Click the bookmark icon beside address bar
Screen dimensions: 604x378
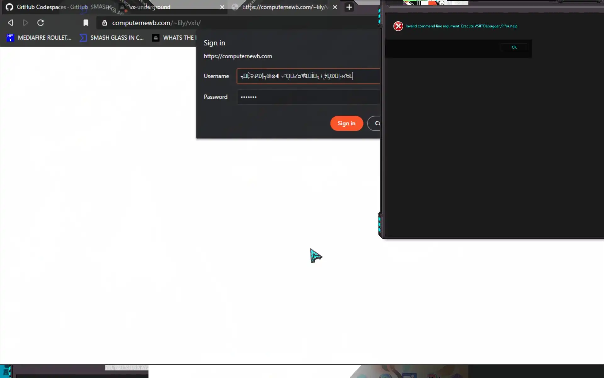tap(86, 23)
